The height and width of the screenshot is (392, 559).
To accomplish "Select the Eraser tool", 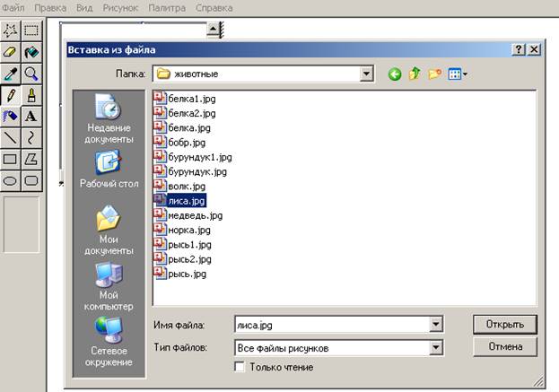I will click(11, 52).
